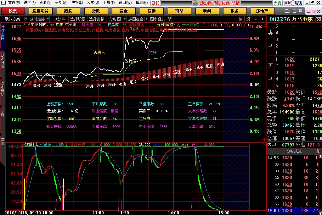This screenshot has height=215, width=322.
Task: Toggle the 全屏 side tab
Action: (3, 113)
